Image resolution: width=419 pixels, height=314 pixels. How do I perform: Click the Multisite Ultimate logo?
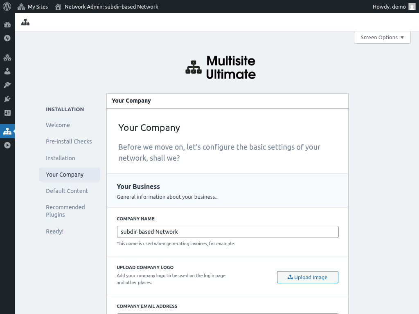(221, 67)
